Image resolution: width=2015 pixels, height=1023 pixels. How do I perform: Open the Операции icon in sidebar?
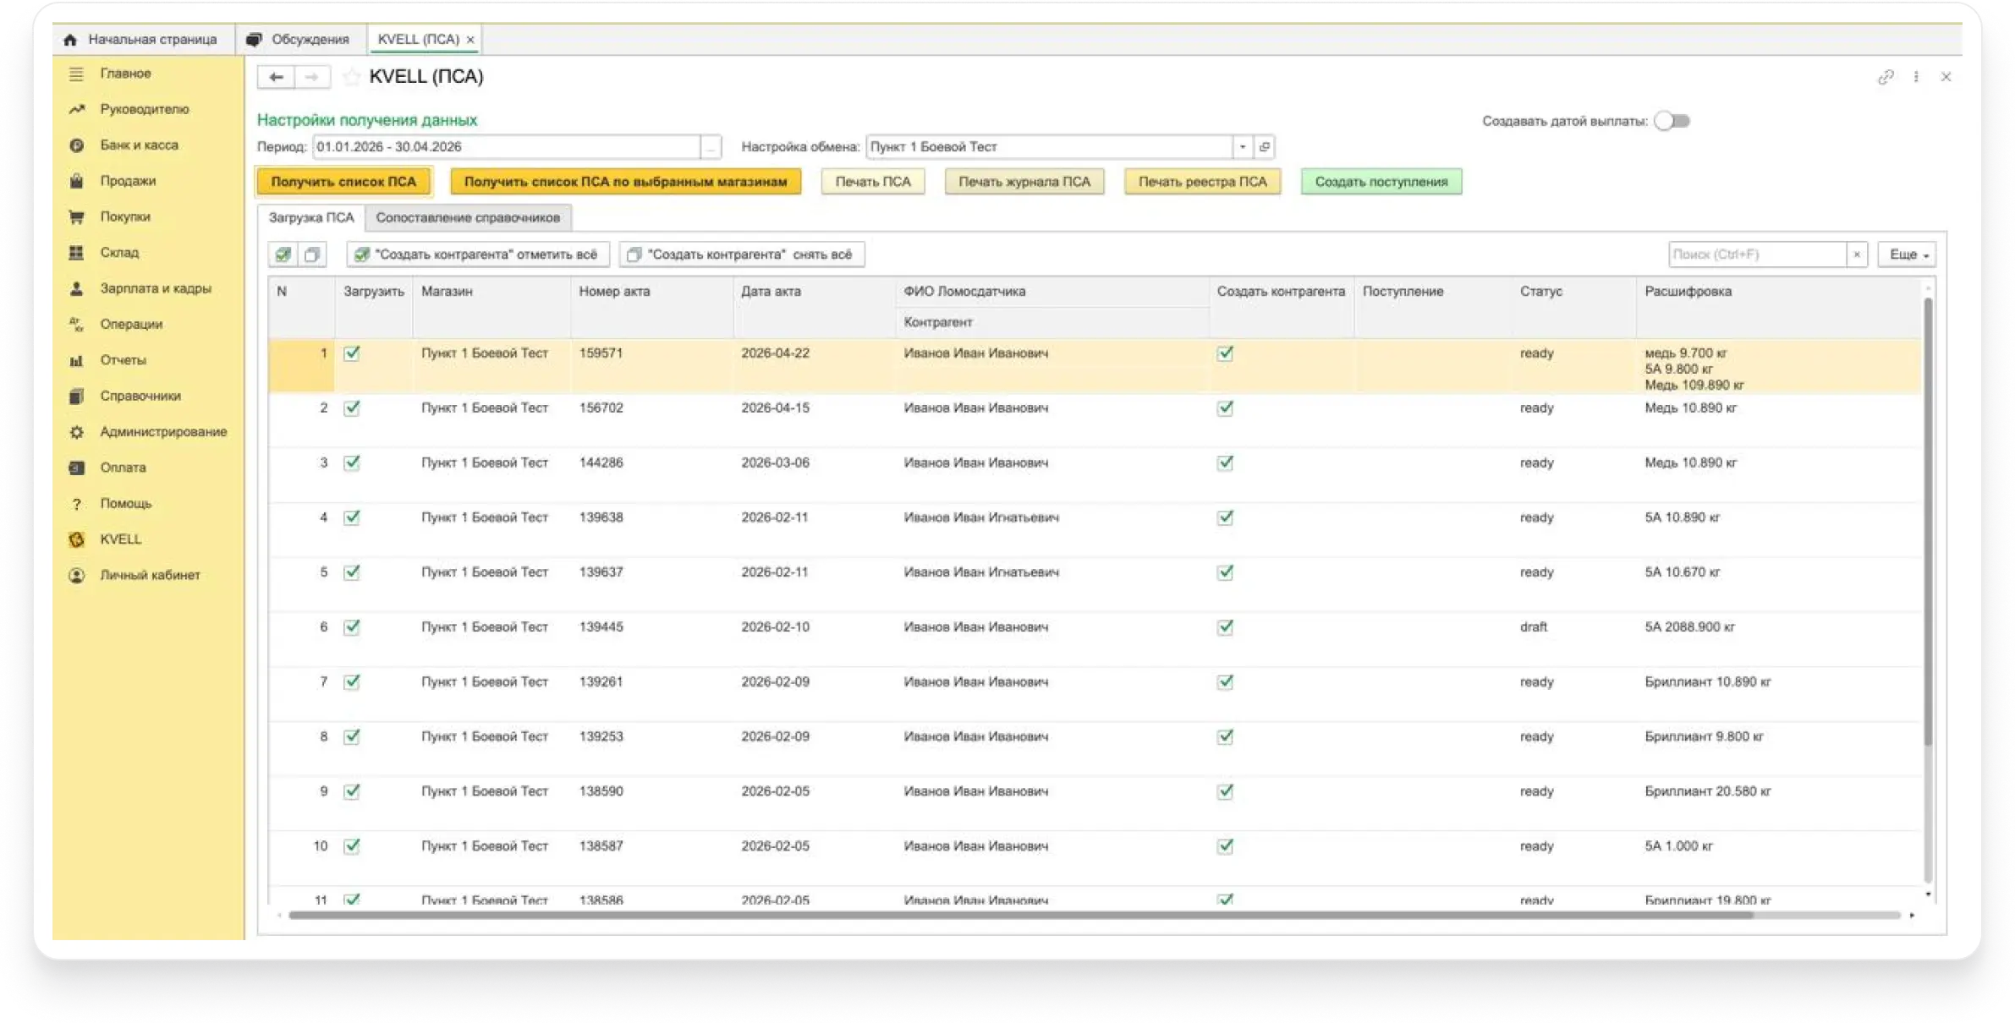click(76, 325)
